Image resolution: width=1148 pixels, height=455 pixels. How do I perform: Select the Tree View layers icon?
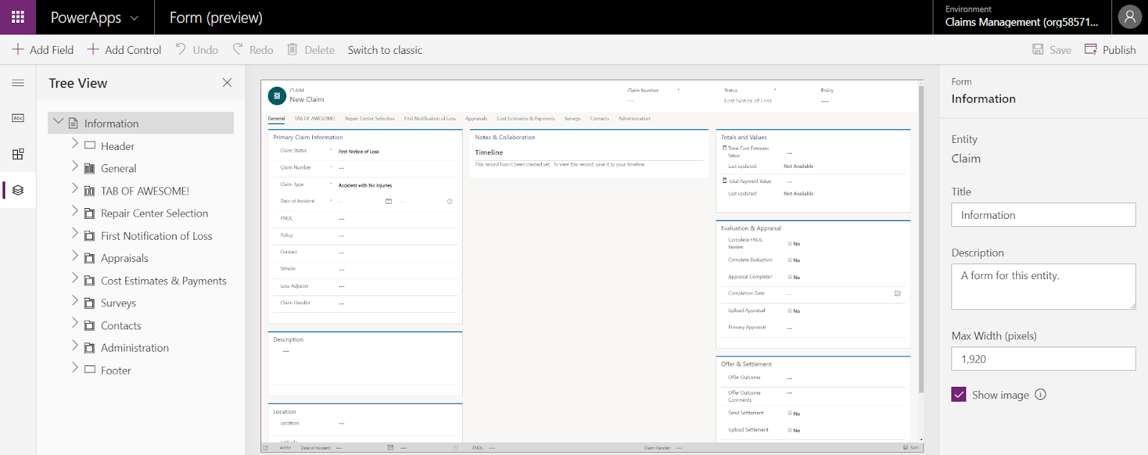click(x=18, y=190)
